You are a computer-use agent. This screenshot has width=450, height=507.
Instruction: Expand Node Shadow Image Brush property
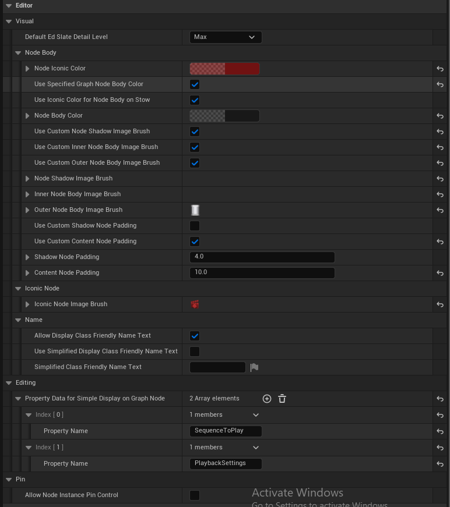click(27, 179)
